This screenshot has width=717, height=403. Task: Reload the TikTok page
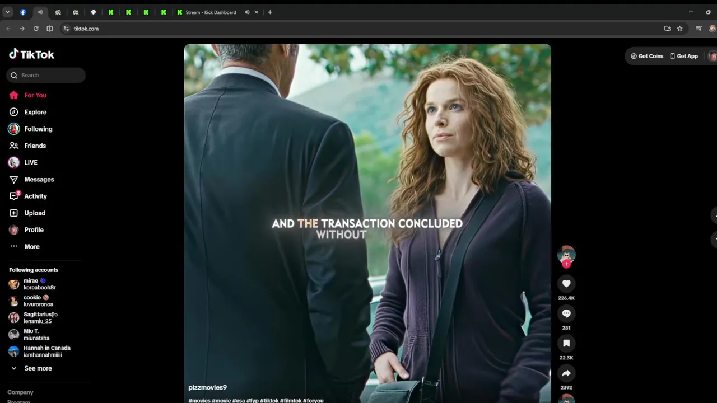[x=36, y=29]
